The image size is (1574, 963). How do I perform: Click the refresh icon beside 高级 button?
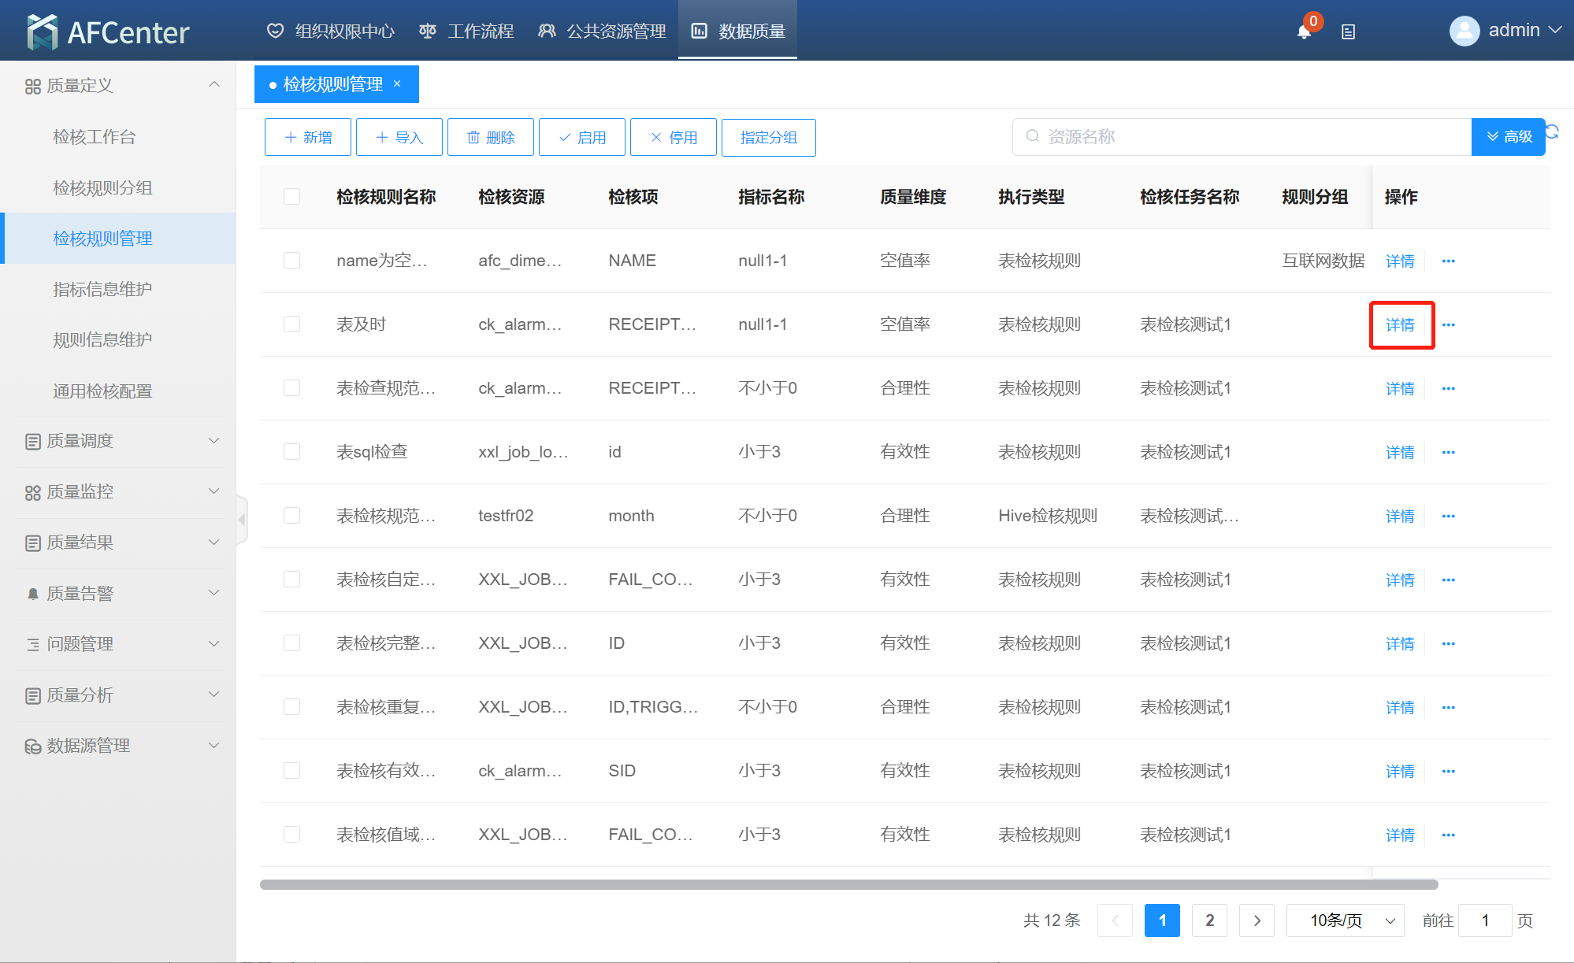pyautogui.click(x=1552, y=132)
